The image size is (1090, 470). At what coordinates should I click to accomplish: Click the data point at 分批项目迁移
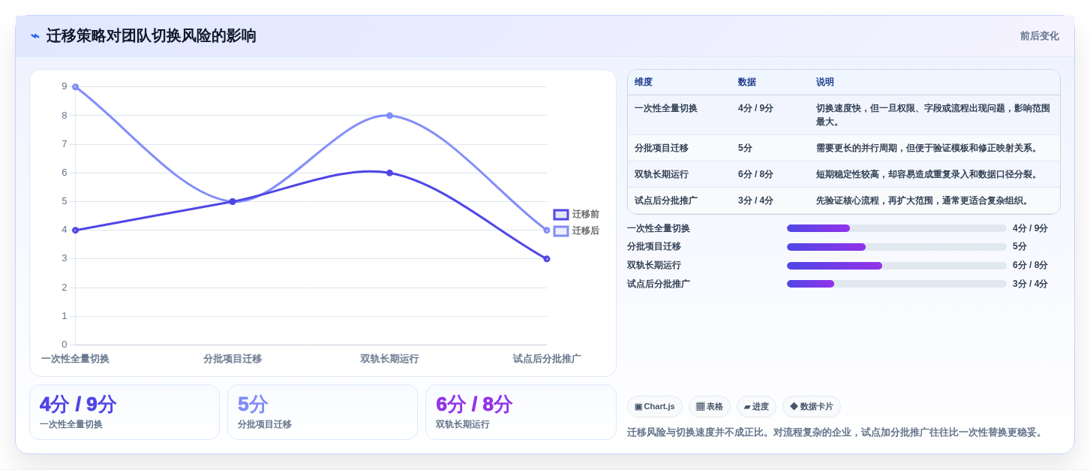[233, 201]
